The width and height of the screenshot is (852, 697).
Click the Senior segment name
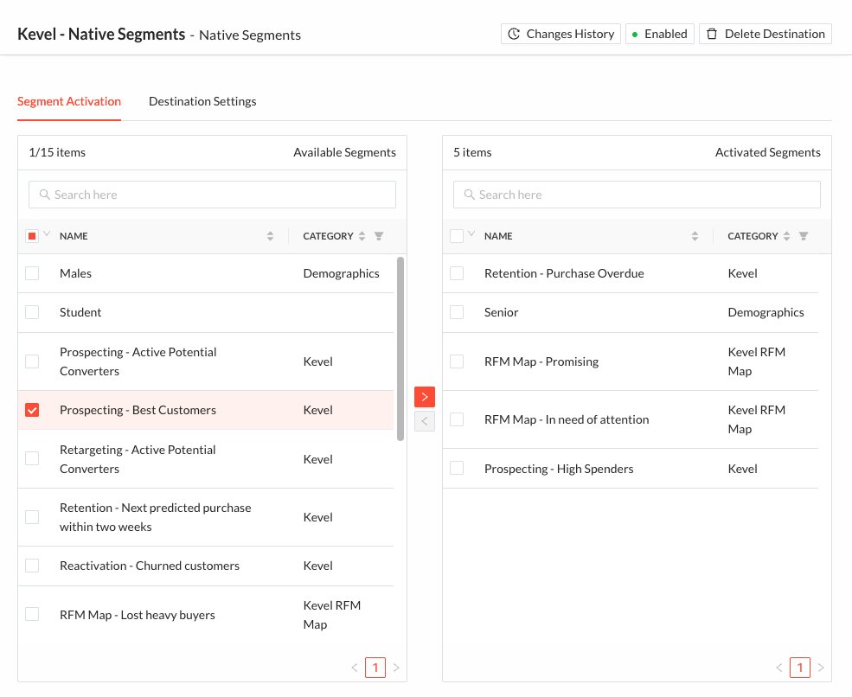click(x=501, y=312)
